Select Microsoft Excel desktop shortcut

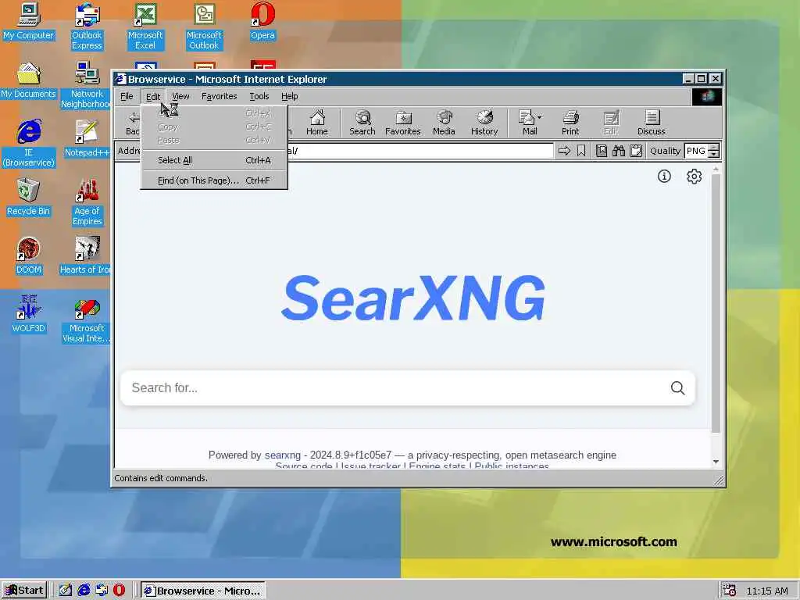(x=145, y=27)
